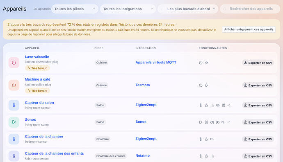Click the Capteur du salon thermometer device icon
Image resolution: width=283 pixels, height=162 pixels.
tap(14, 105)
